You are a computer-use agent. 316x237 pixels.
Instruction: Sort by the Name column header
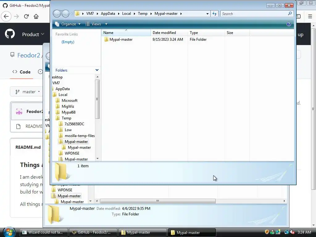[126, 33]
